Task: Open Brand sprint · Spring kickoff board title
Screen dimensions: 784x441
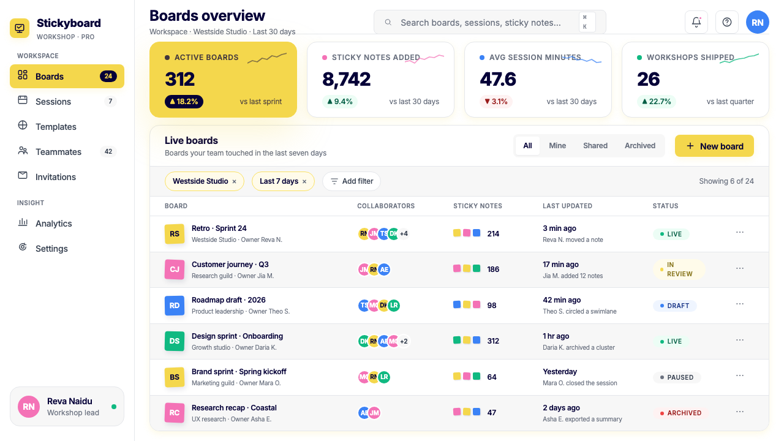Action: tap(239, 372)
